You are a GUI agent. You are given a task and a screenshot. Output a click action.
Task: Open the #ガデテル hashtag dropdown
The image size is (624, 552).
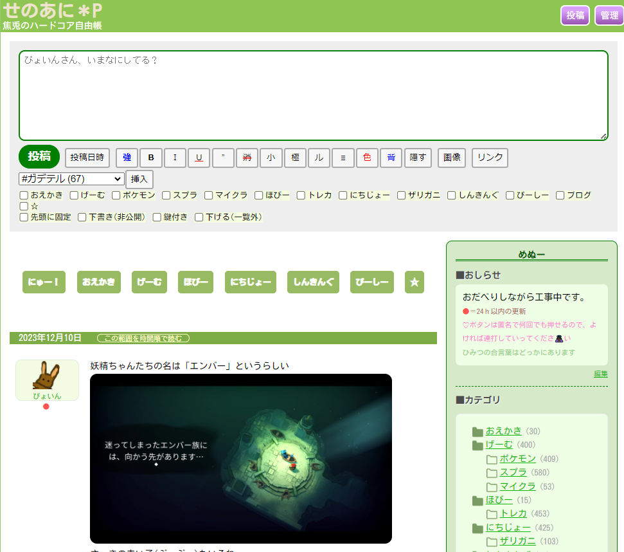tap(71, 179)
